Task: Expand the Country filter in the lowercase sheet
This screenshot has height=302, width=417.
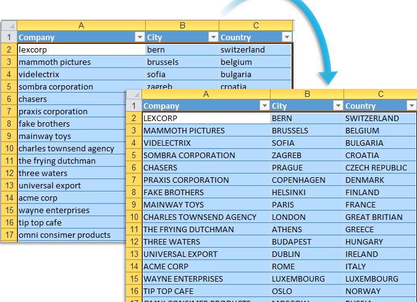Action: [x=286, y=37]
